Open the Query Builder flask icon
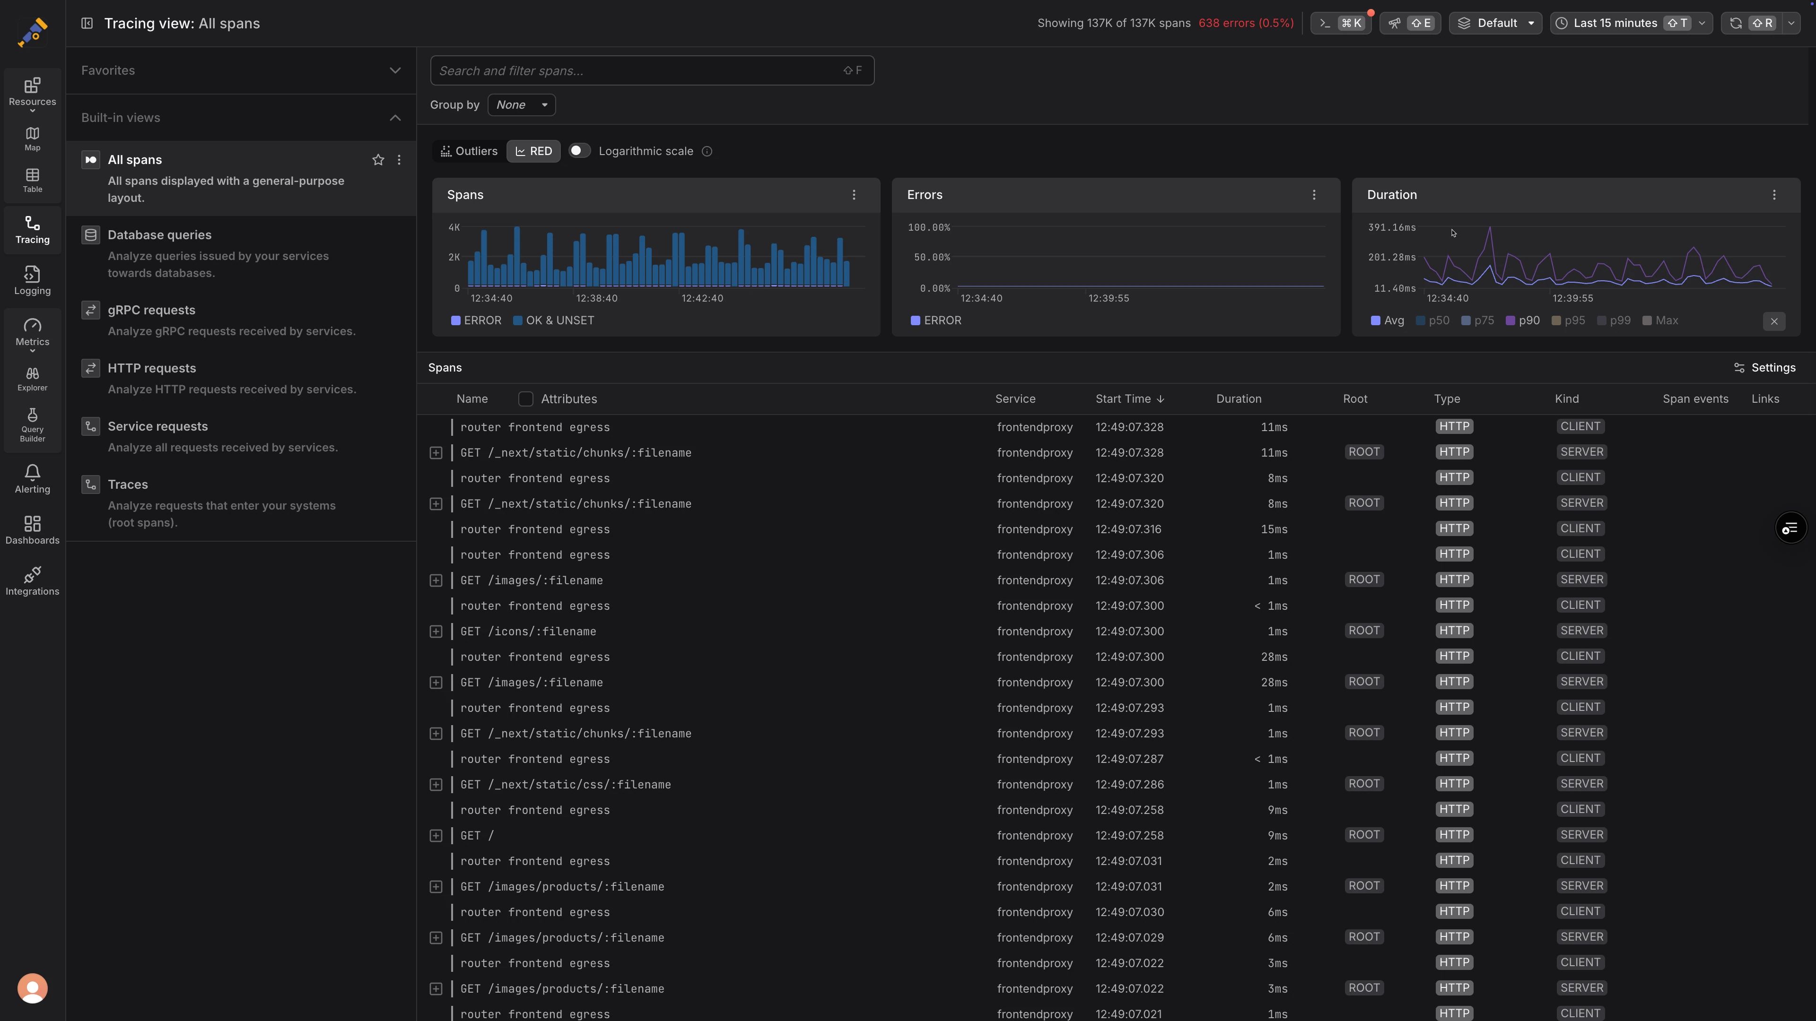The image size is (1816, 1021). [x=32, y=425]
